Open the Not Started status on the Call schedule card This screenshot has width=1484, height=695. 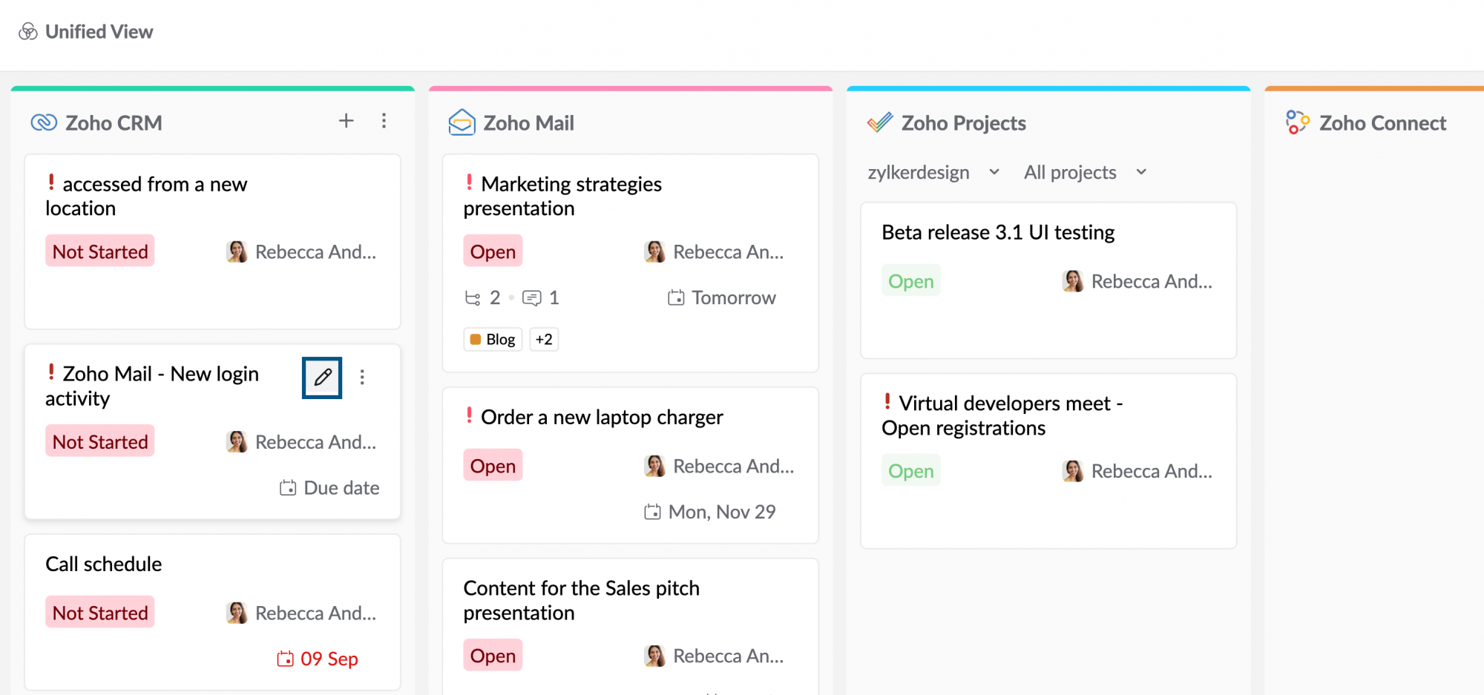[100, 613]
